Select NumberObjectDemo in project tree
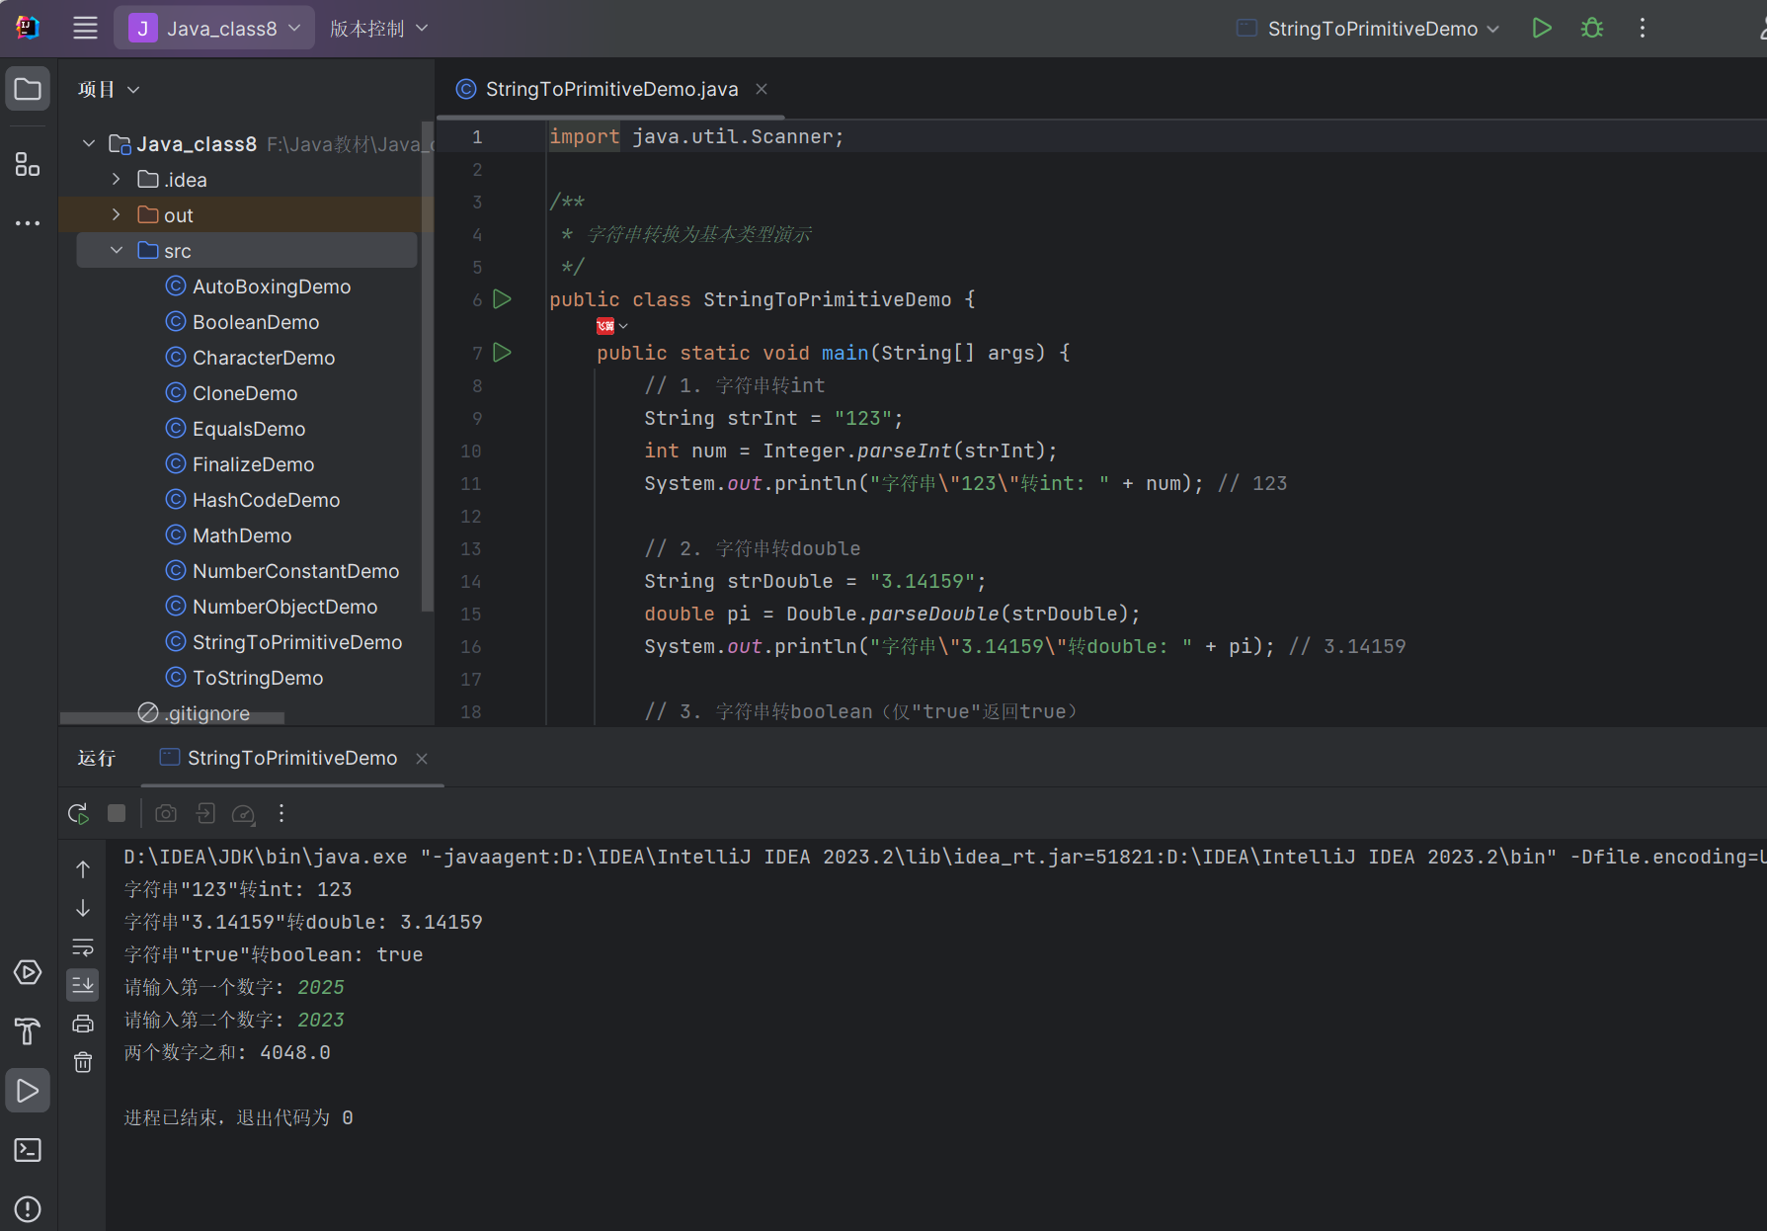The height and width of the screenshot is (1231, 1767). click(x=284, y=607)
